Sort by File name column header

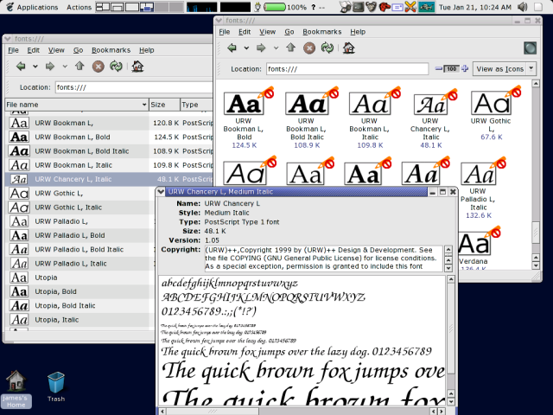pos(77,105)
